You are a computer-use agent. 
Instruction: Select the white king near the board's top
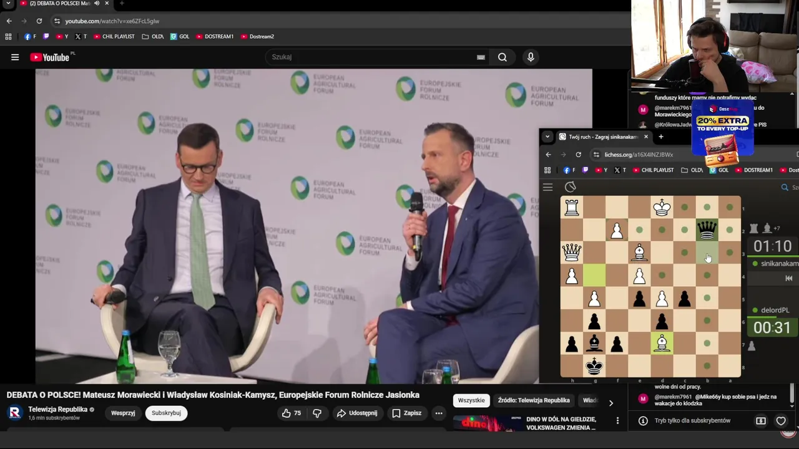click(662, 208)
